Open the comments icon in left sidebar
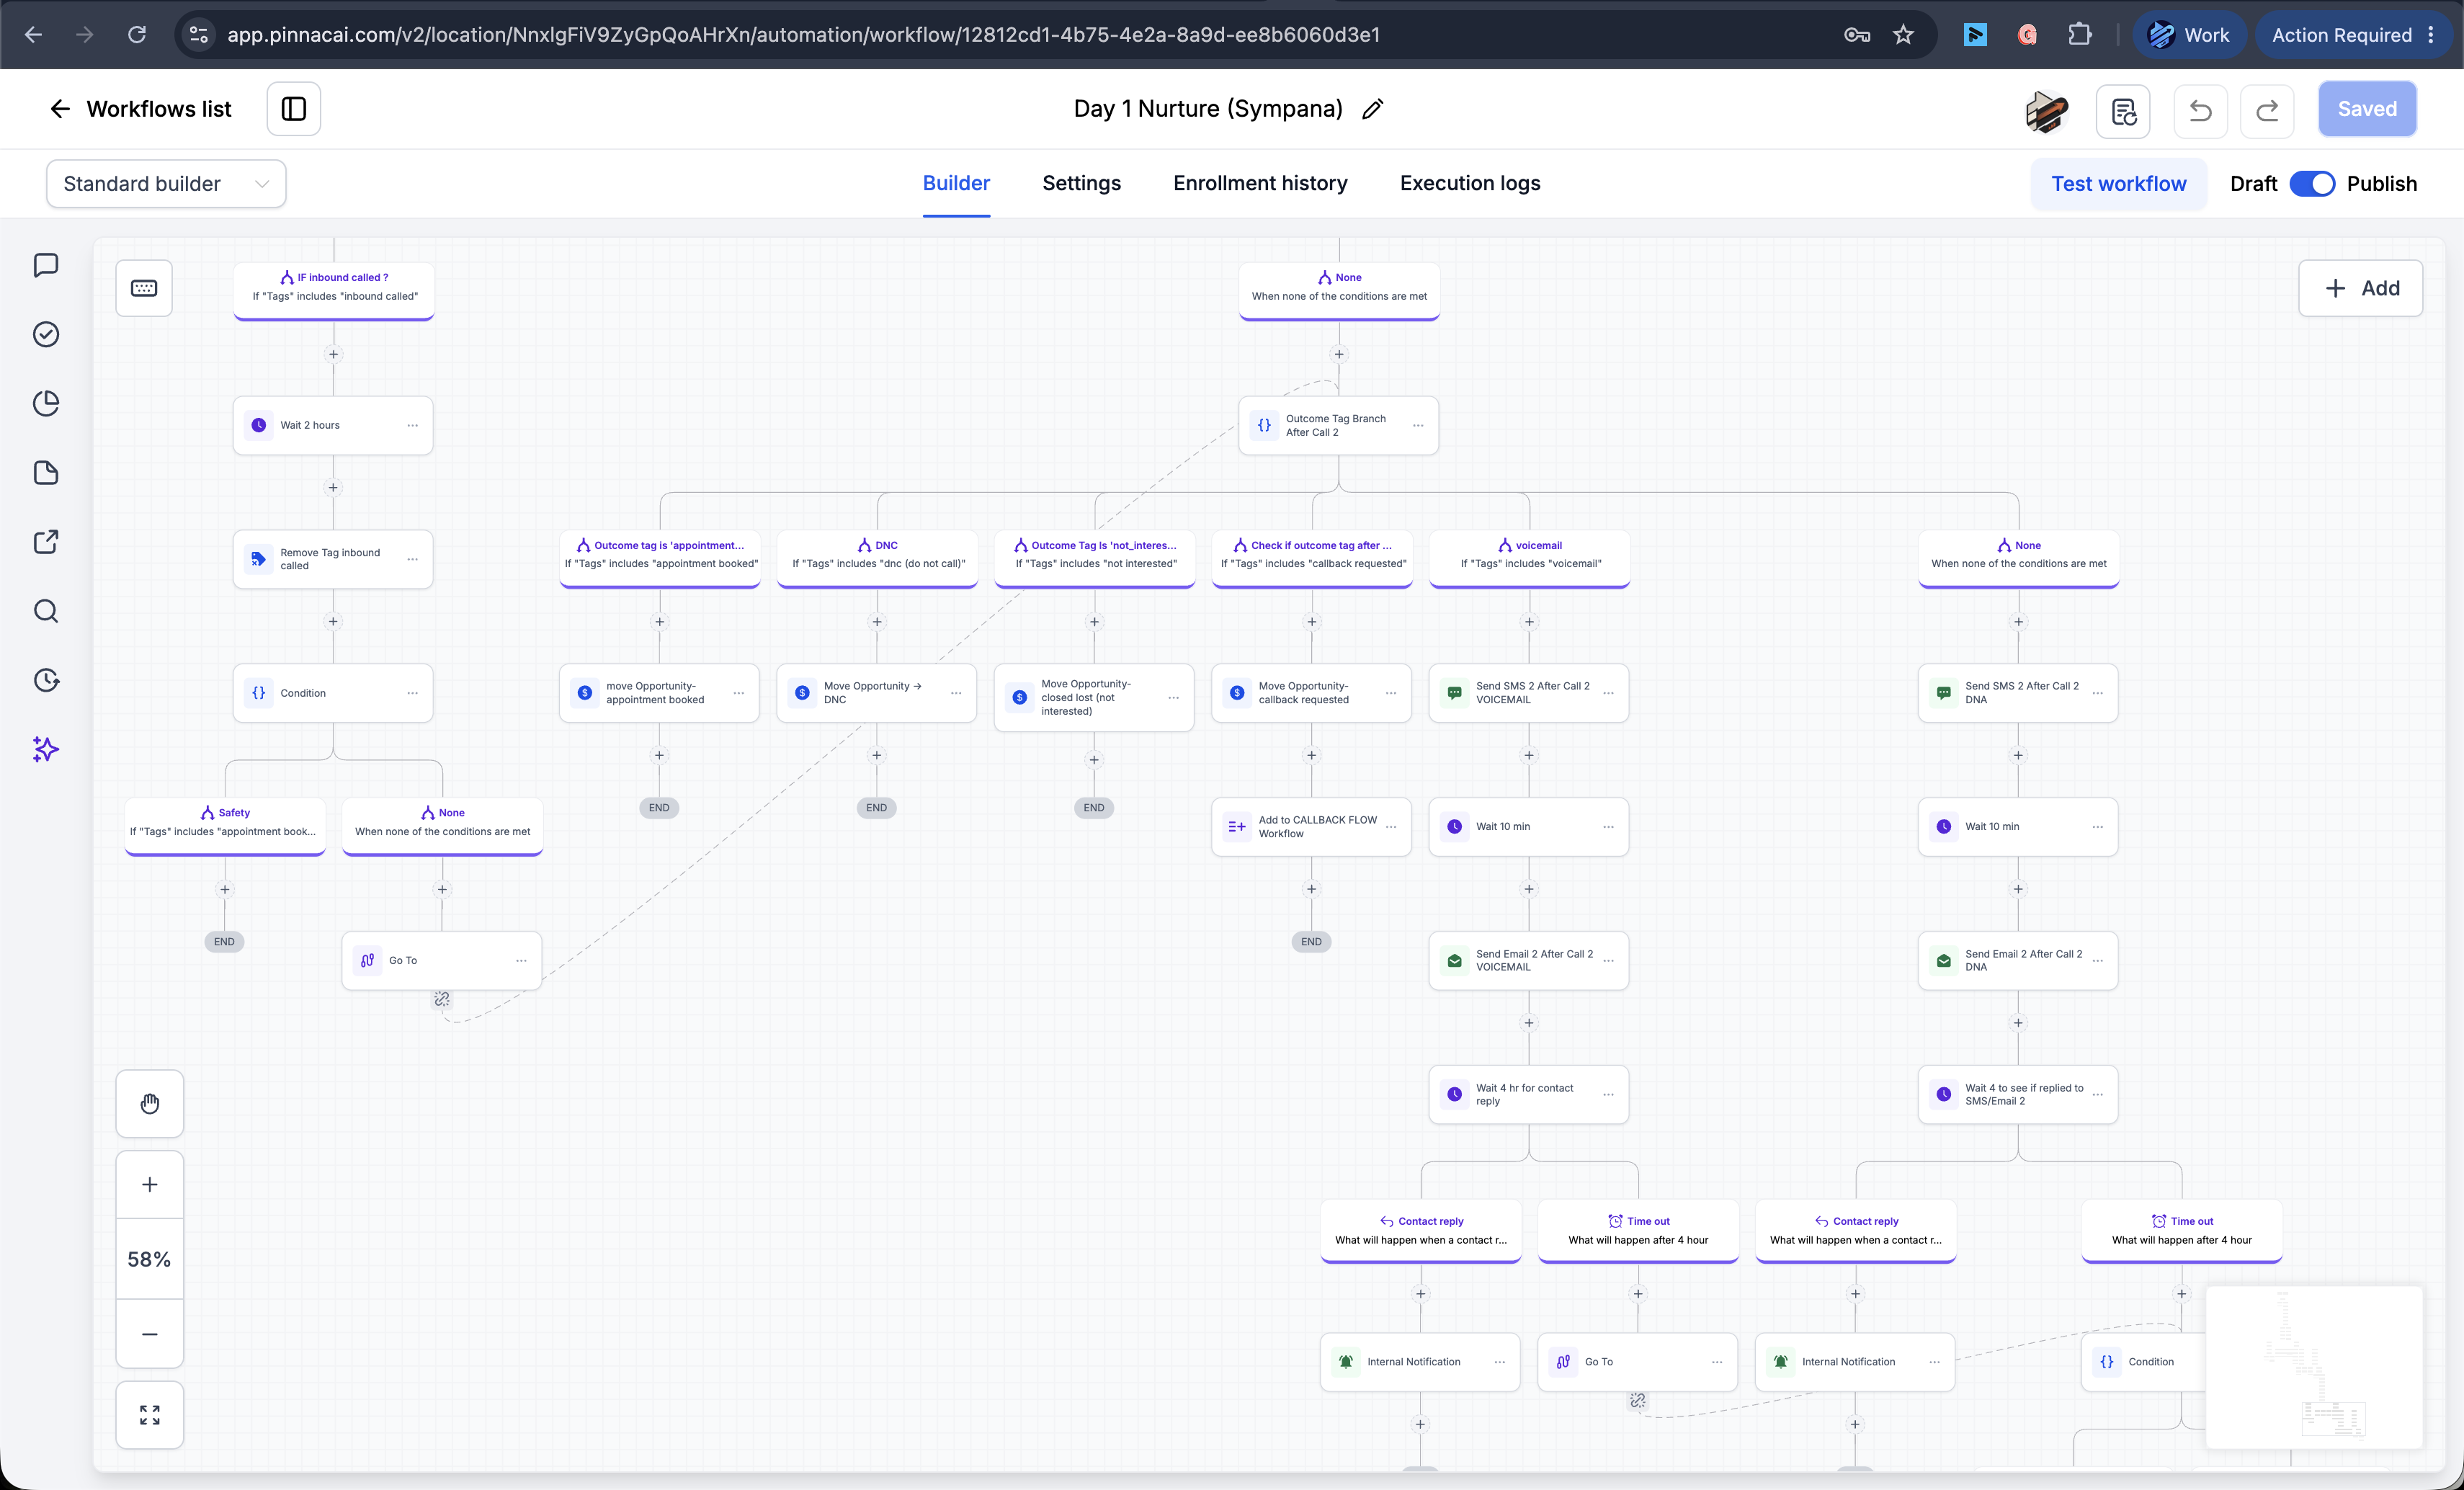Viewport: 2464px width, 1490px height. coord(46,265)
